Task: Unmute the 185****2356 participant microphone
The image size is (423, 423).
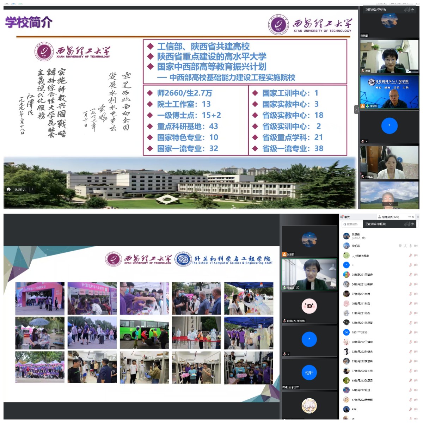Action: tap(410, 332)
